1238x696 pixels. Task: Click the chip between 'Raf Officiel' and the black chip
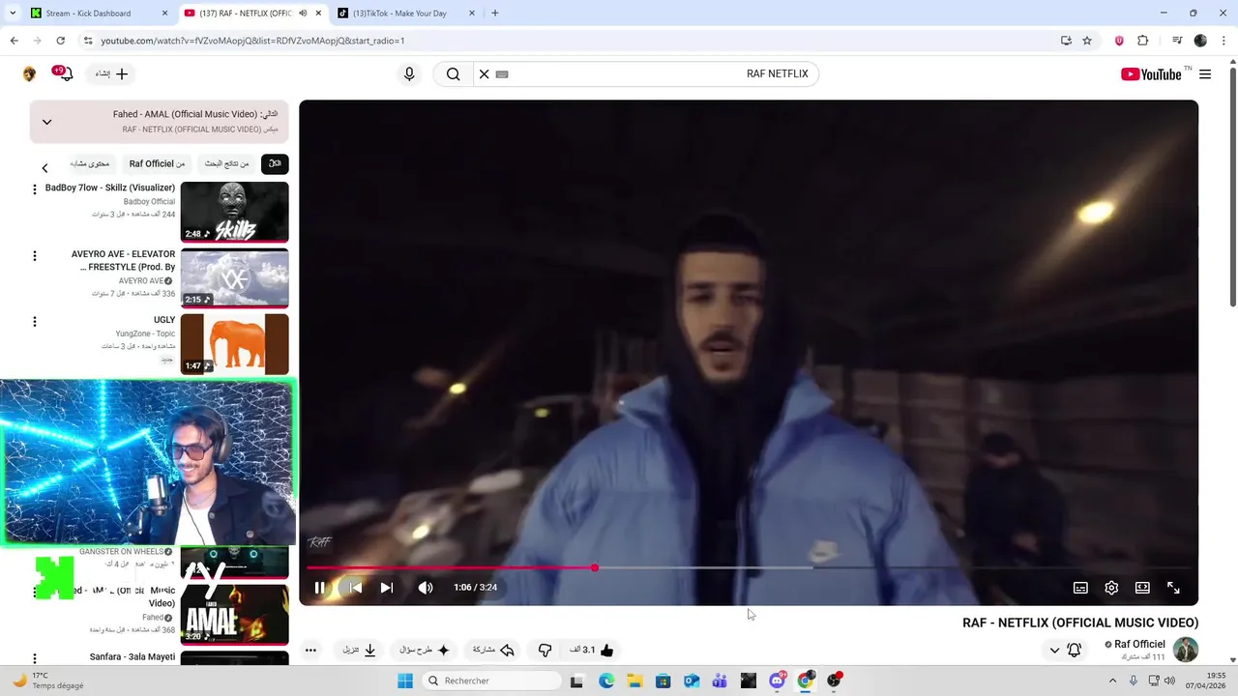(226, 164)
